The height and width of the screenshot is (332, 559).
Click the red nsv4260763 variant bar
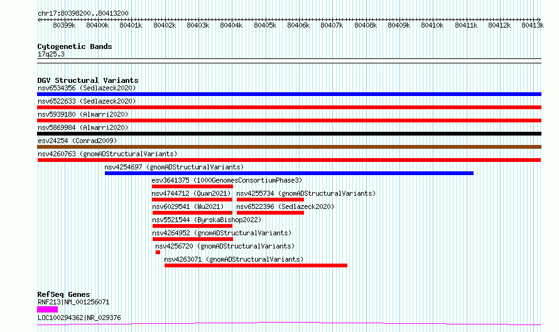289,160
